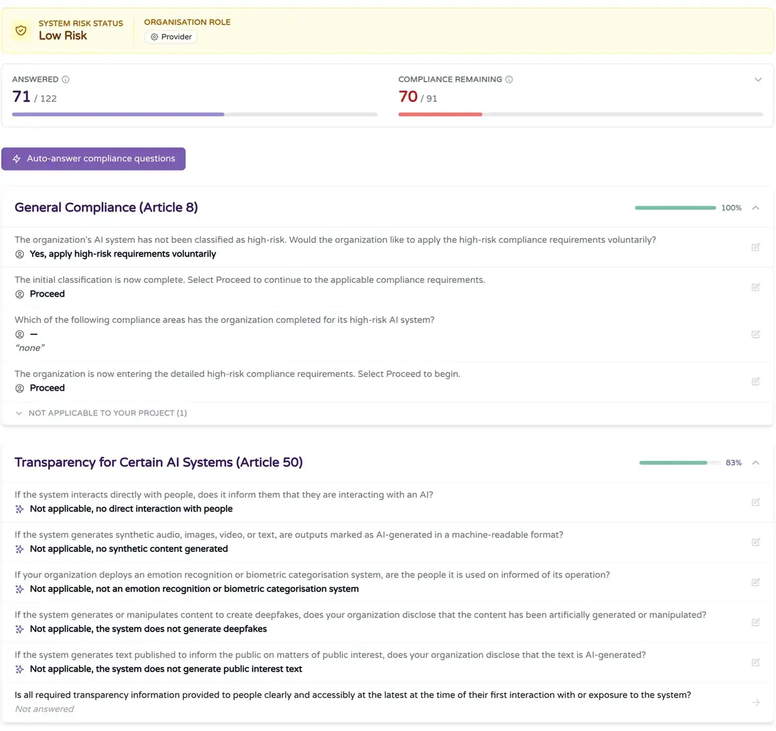
Task: Edit answer for direct interaction with people question
Action: [755, 502]
